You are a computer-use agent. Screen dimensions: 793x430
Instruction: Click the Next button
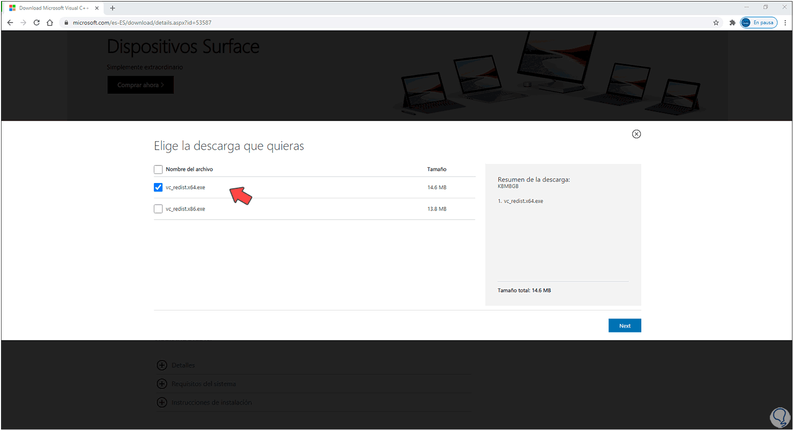point(625,326)
